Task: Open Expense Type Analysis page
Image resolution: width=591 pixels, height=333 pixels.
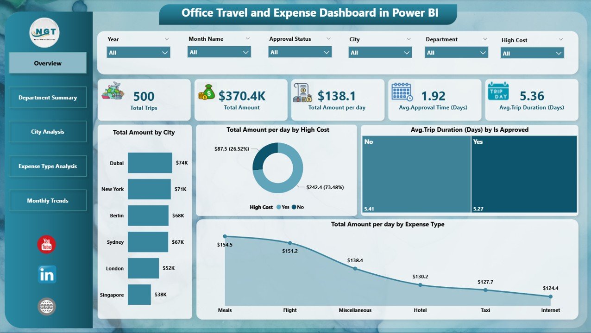Action: point(48,166)
